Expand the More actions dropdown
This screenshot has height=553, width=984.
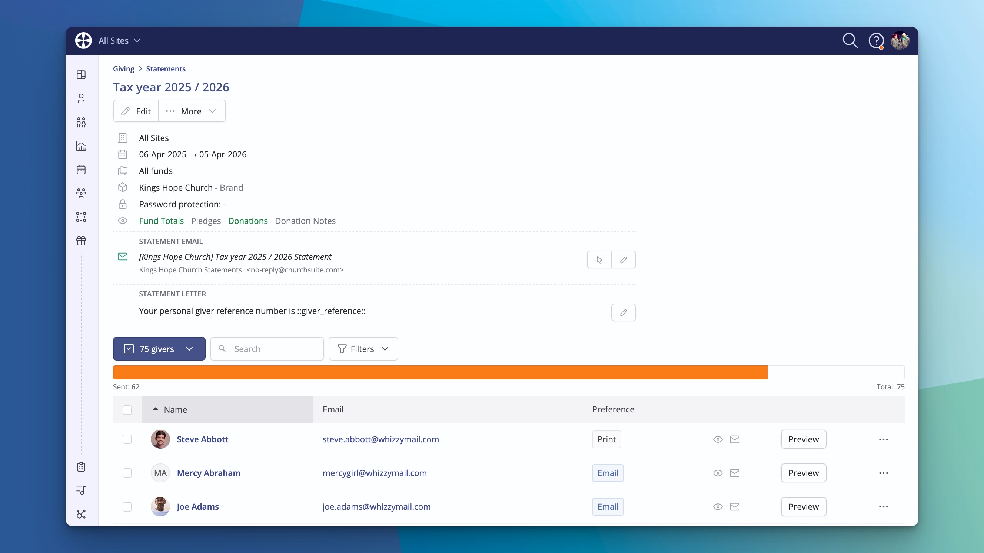(192, 111)
